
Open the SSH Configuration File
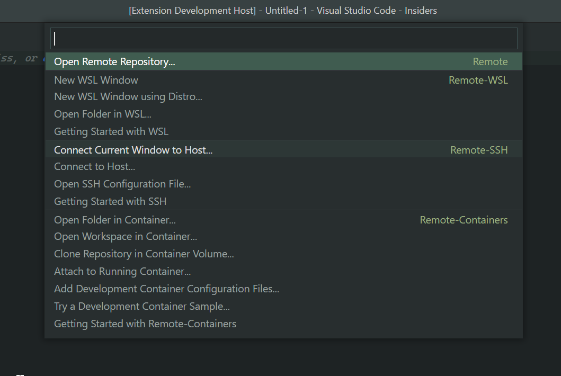pyautogui.click(x=122, y=184)
